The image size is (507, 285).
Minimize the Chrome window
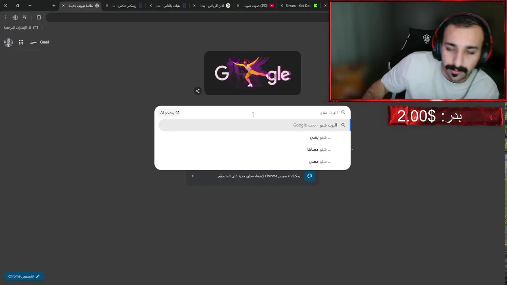click(30, 6)
